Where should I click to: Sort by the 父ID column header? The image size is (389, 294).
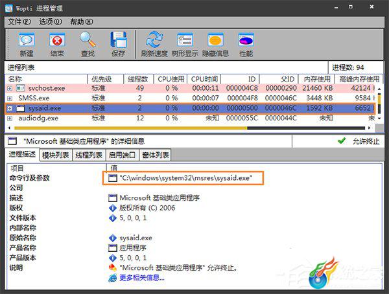279,79
